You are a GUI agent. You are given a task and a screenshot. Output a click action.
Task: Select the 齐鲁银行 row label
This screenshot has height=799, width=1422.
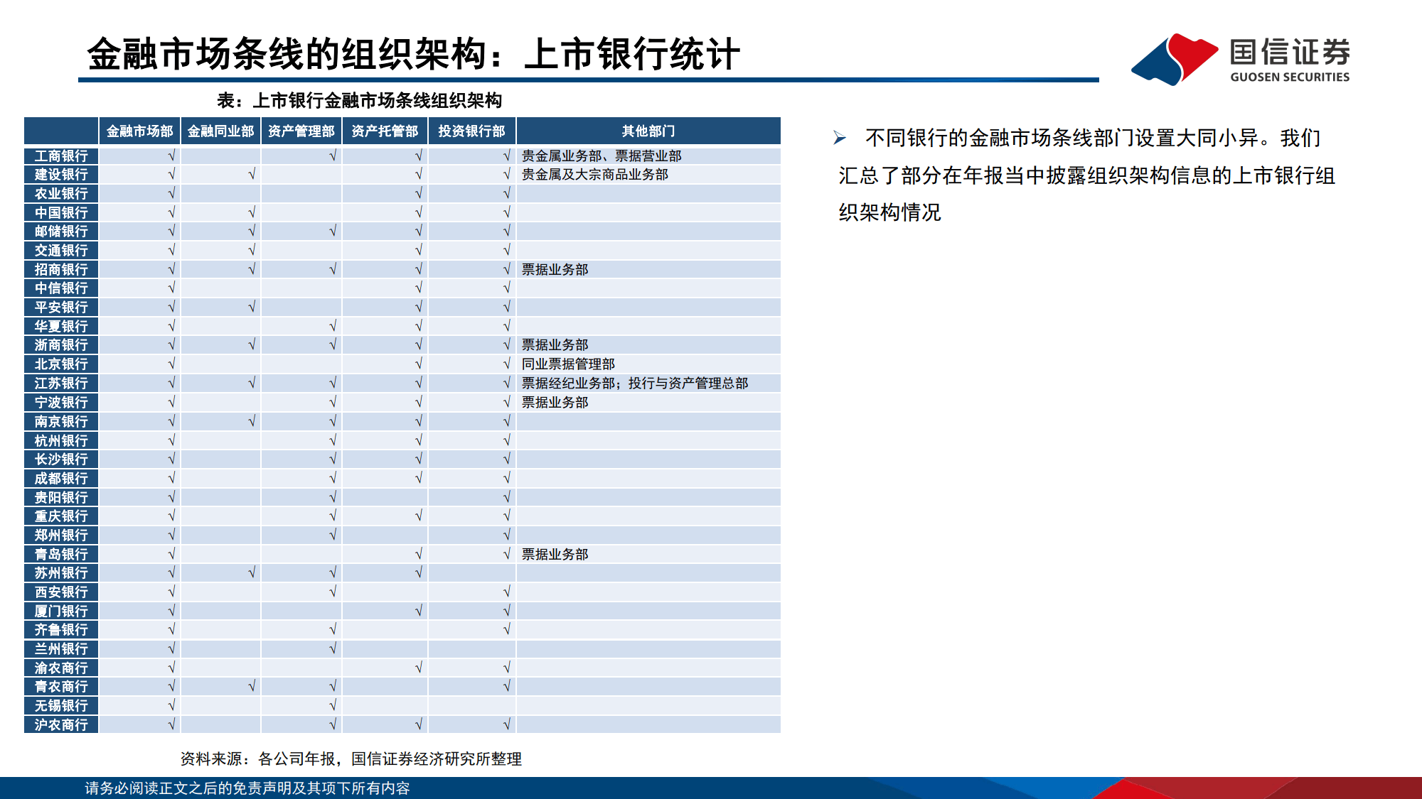[x=61, y=630]
